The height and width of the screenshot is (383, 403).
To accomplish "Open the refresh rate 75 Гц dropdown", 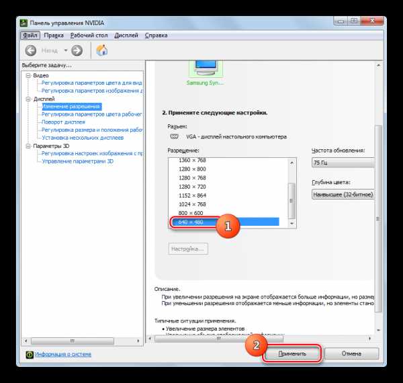I will coord(343,163).
